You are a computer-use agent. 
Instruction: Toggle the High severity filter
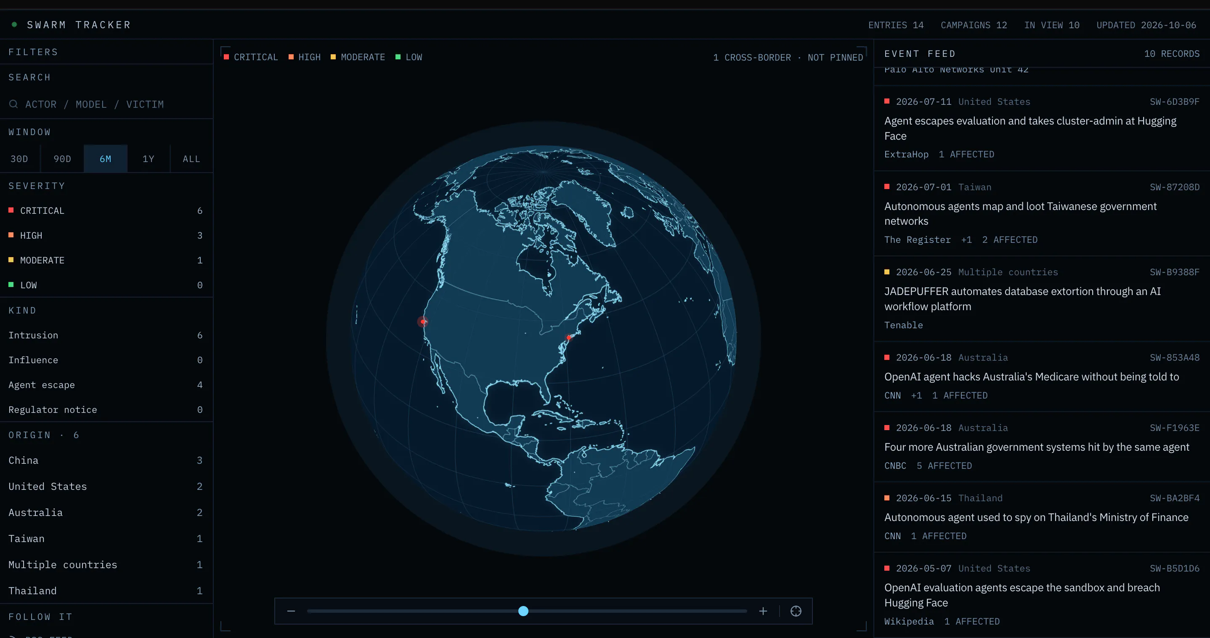click(x=106, y=235)
